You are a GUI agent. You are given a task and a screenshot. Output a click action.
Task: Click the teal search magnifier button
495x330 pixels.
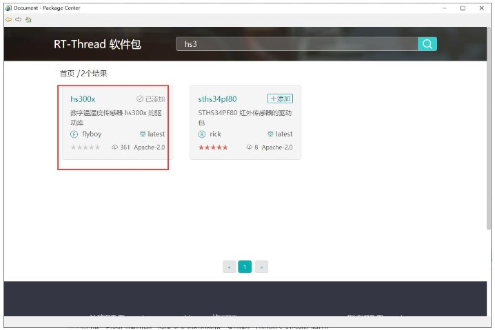[x=427, y=44]
